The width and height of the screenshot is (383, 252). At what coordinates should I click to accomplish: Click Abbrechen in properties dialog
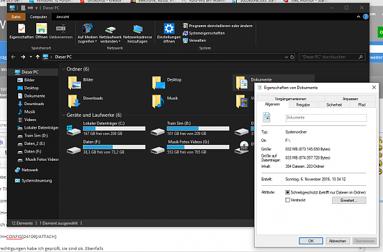(338, 241)
